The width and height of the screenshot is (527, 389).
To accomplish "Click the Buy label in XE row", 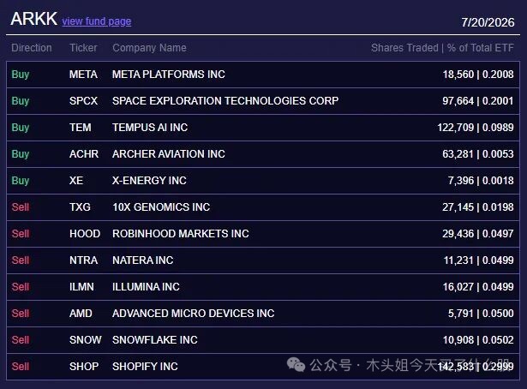I will (21, 181).
